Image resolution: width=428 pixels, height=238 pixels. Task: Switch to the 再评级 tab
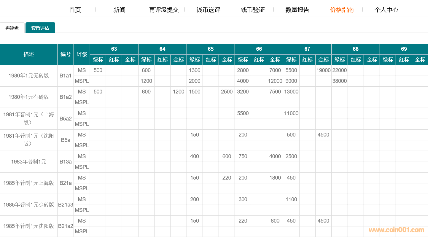tap(12, 28)
